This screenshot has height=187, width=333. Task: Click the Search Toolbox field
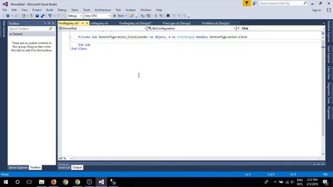tap(29, 29)
